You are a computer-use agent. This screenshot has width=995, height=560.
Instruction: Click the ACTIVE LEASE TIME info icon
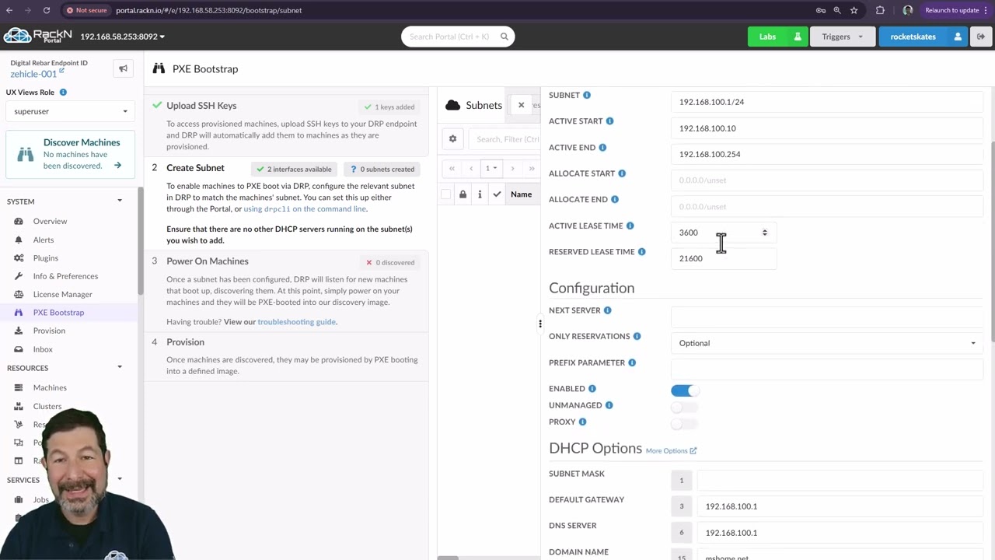pos(630,226)
